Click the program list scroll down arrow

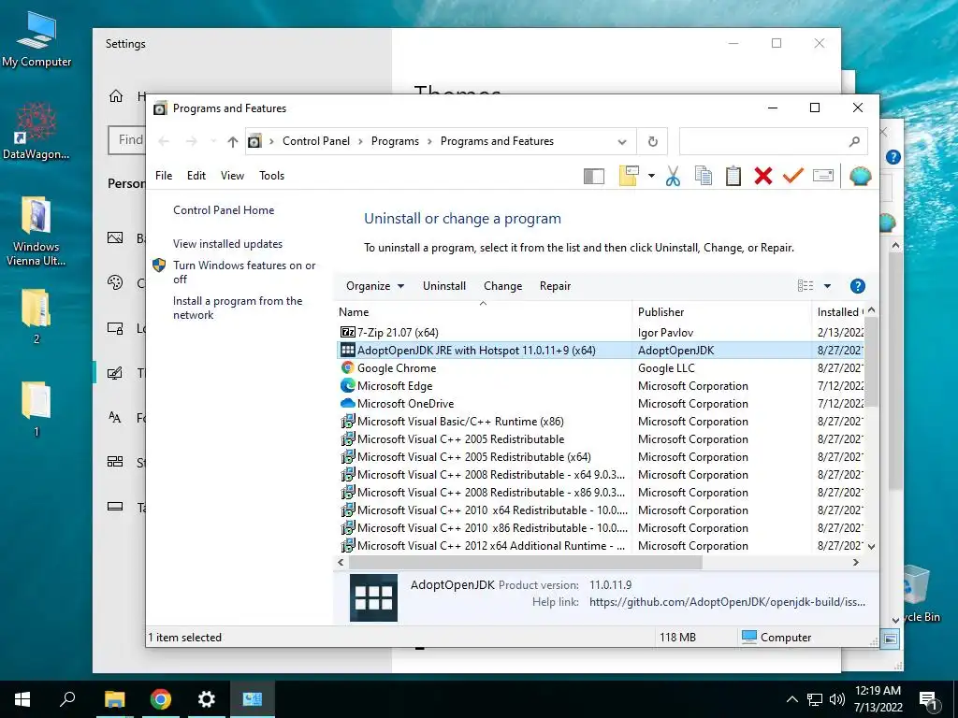[x=871, y=546]
